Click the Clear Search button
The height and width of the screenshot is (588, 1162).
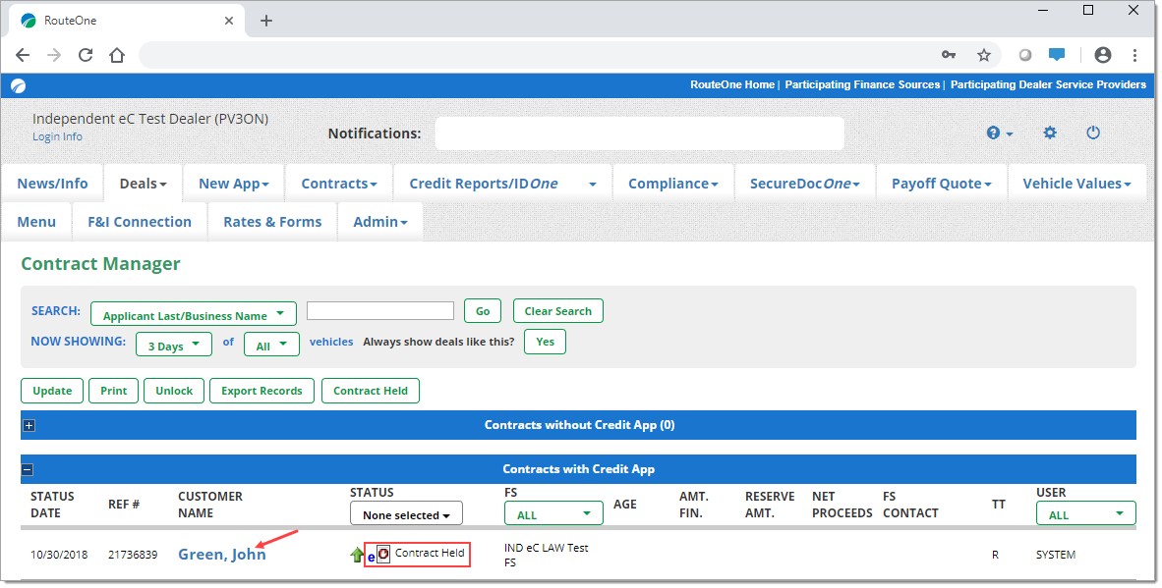(x=558, y=311)
